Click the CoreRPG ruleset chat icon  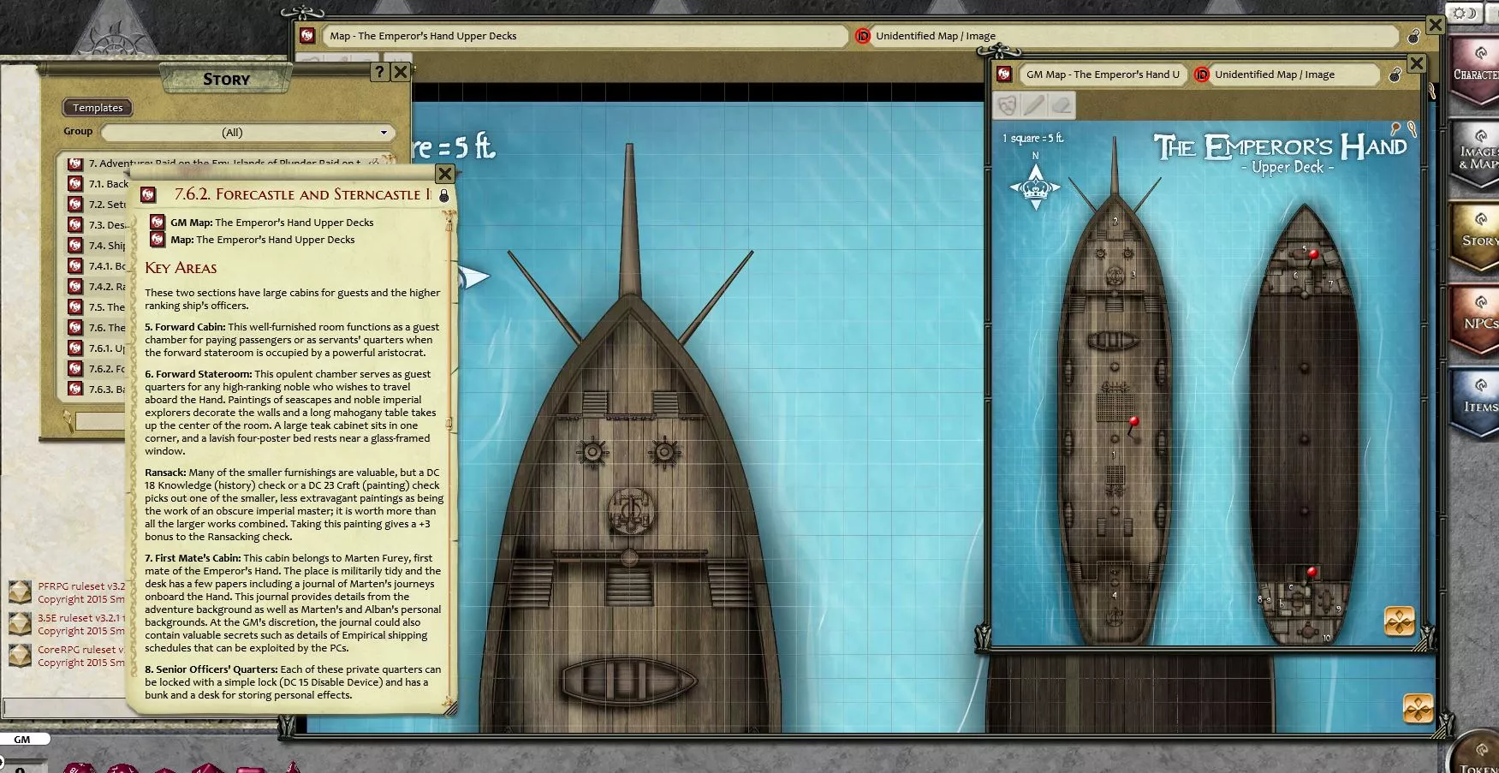[20, 656]
